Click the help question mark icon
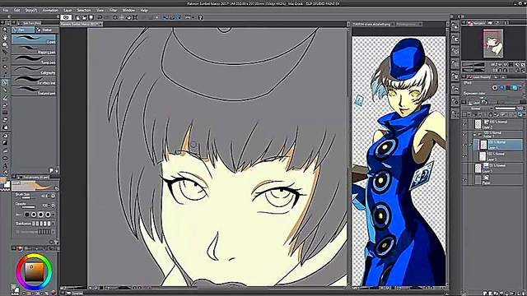The width and height of the screenshot is (527, 296). (x=200, y=17)
